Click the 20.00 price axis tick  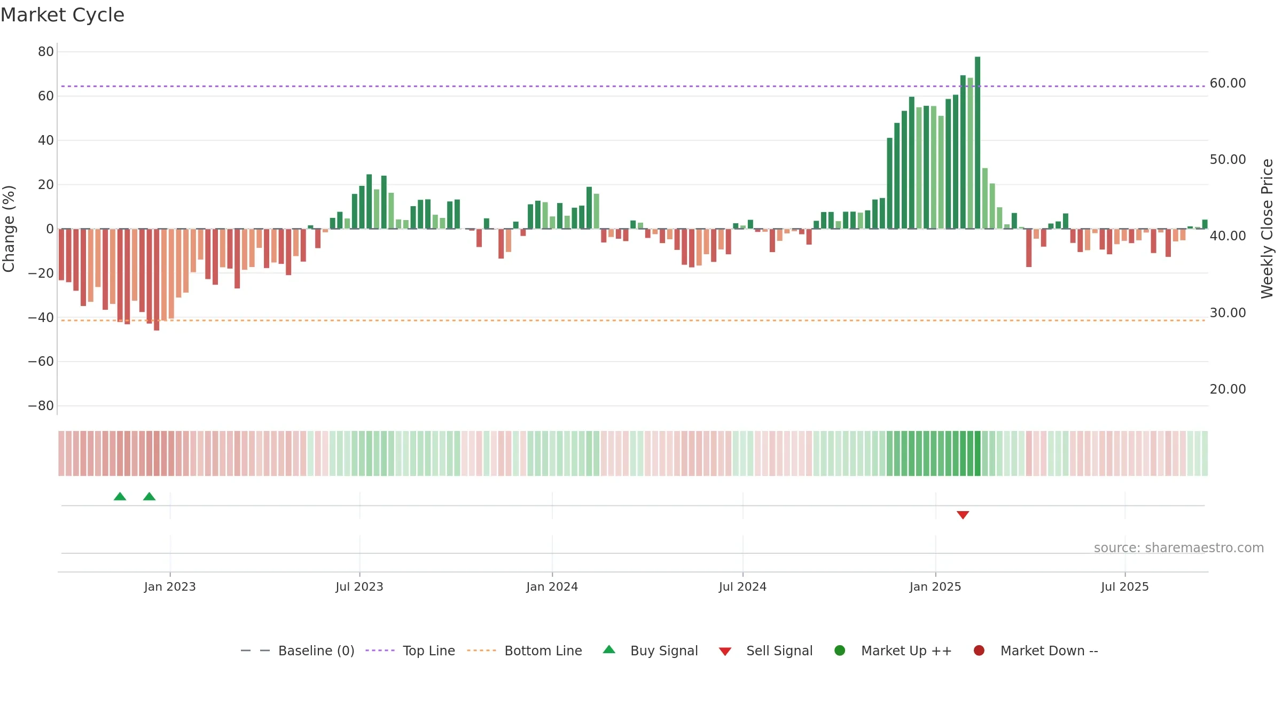click(1228, 389)
